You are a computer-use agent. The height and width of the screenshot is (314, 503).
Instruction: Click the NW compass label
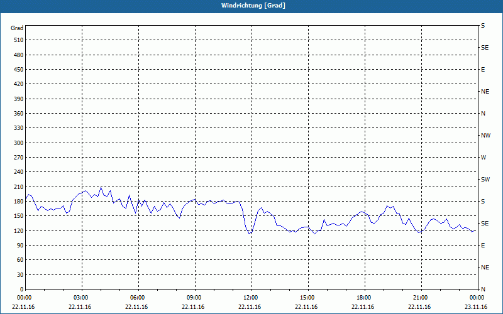pyautogui.click(x=485, y=136)
